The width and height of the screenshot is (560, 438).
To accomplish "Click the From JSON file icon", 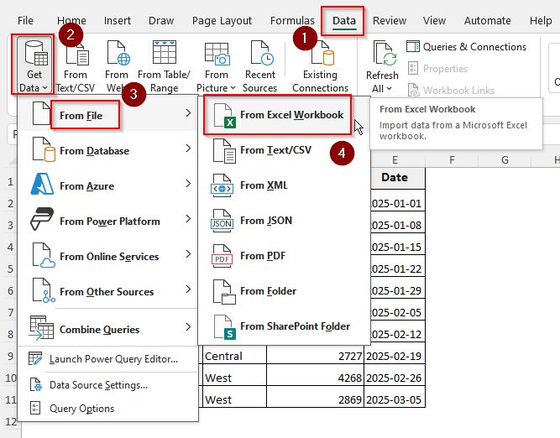I will (222, 221).
